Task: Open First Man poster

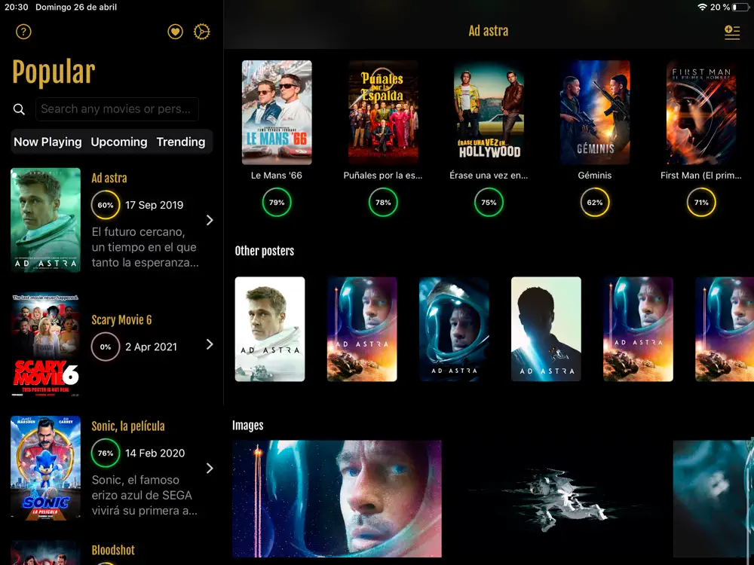Action: point(701,112)
